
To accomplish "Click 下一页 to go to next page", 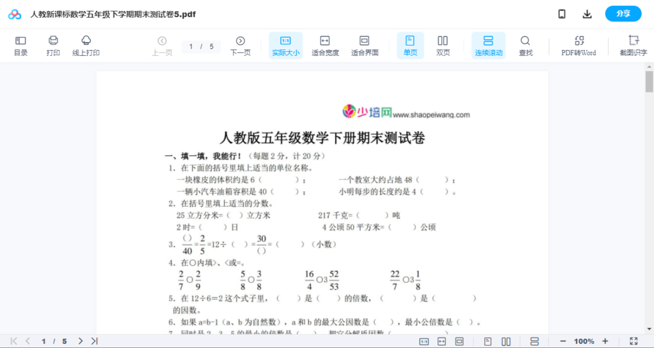I will (240, 45).
